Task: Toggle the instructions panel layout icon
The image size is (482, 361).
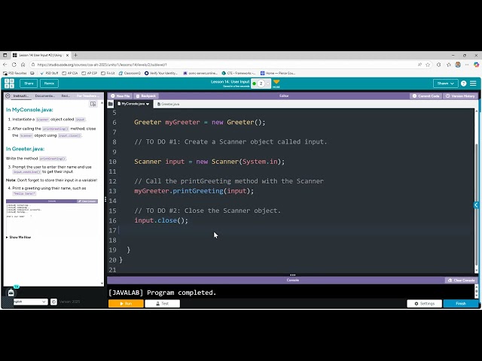Action: click(93, 104)
